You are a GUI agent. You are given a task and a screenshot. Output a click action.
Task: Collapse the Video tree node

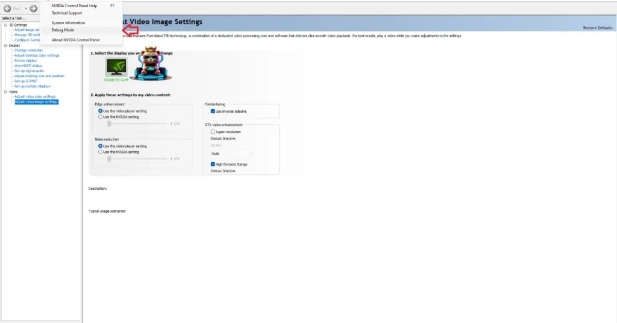tap(5, 92)
